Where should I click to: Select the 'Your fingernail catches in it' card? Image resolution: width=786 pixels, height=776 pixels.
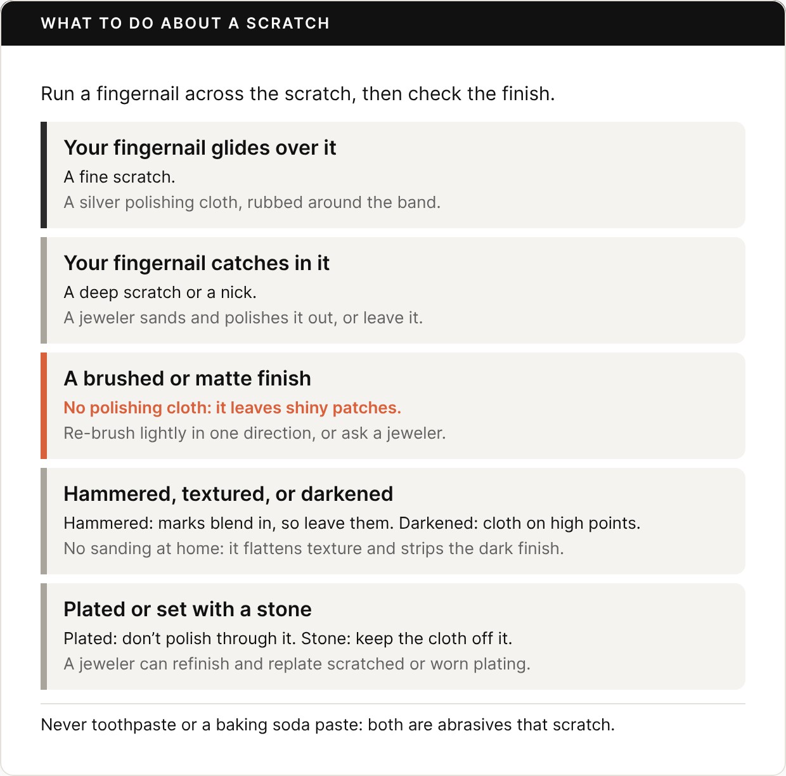point(393,290)
